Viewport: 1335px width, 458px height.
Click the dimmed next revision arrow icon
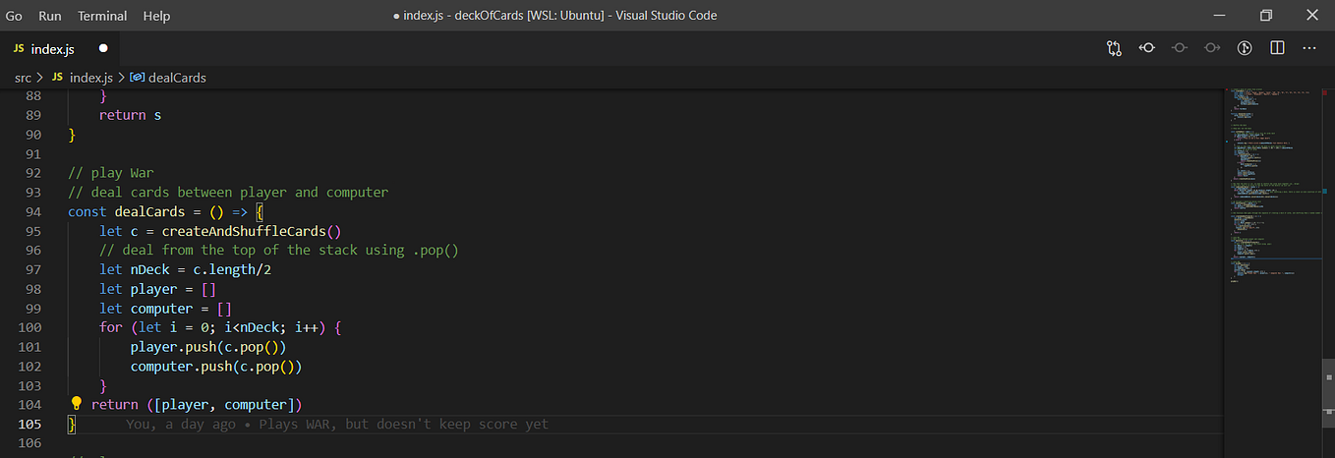tap(1211, 47)
